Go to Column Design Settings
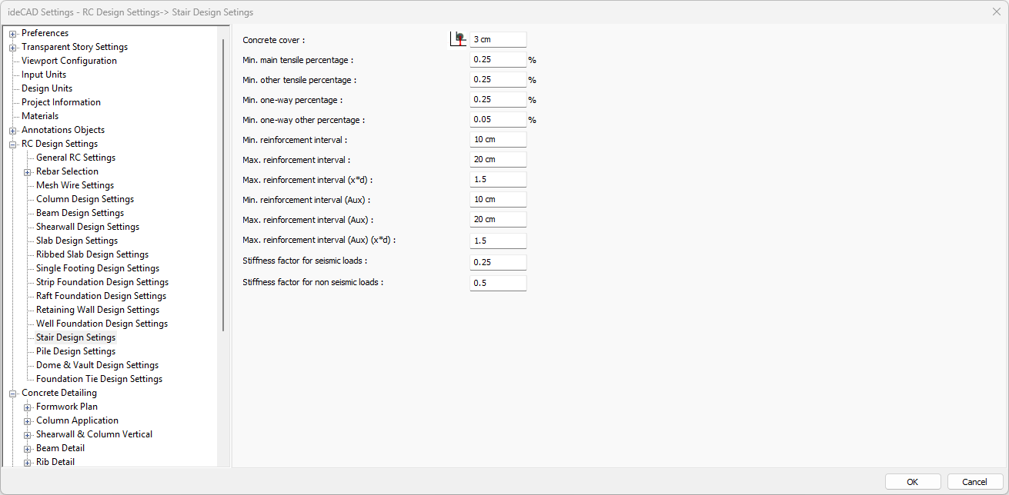The width and height of the screenshot is (1009, 495). [85, 199]
